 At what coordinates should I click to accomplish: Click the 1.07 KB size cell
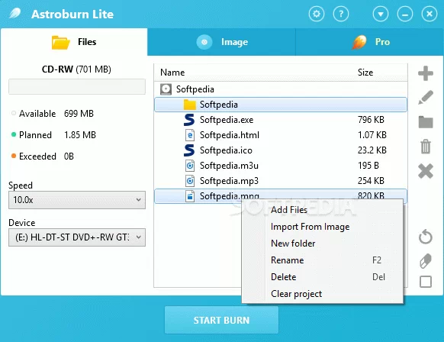click(372, 135)
